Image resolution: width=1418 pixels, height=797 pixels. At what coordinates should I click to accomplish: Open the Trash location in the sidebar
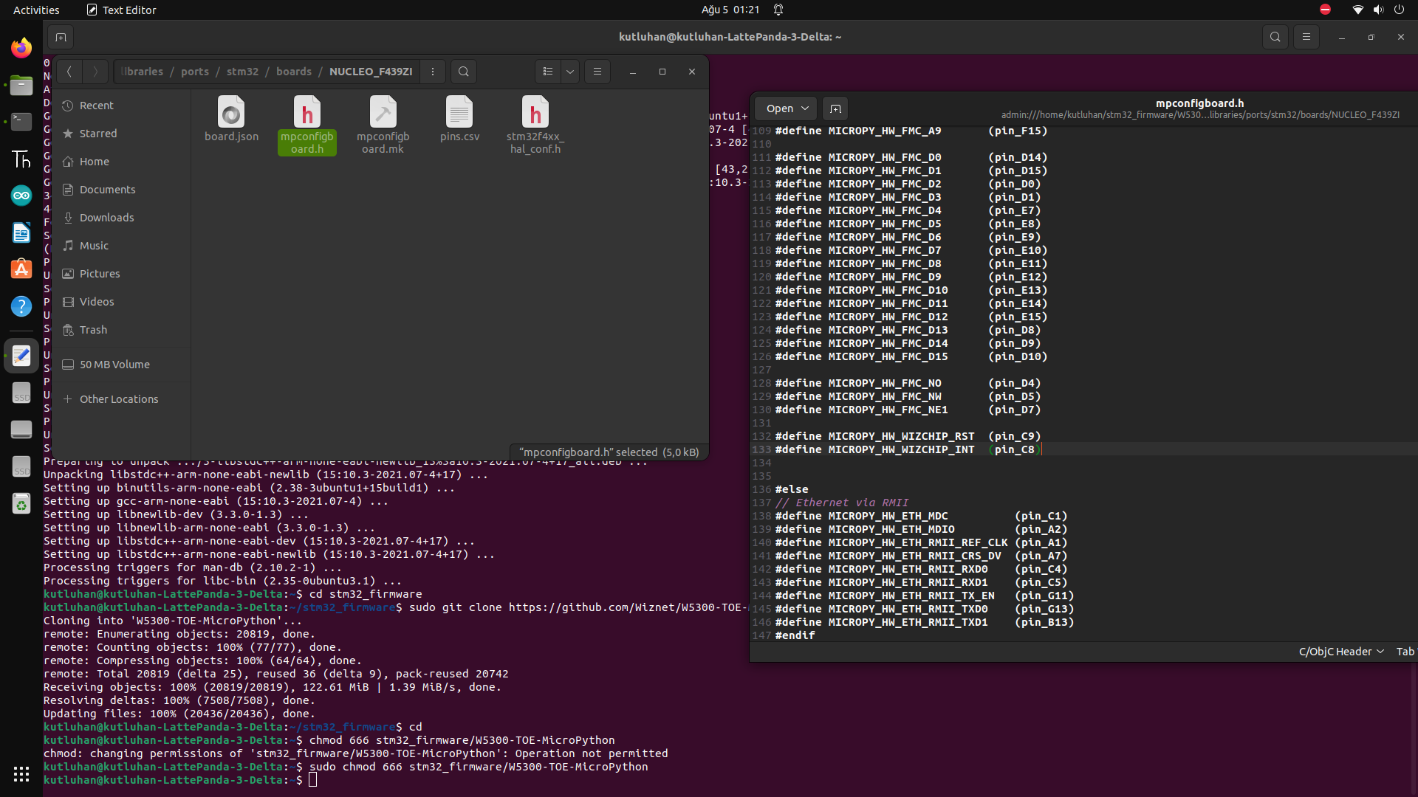pos(92,330)
